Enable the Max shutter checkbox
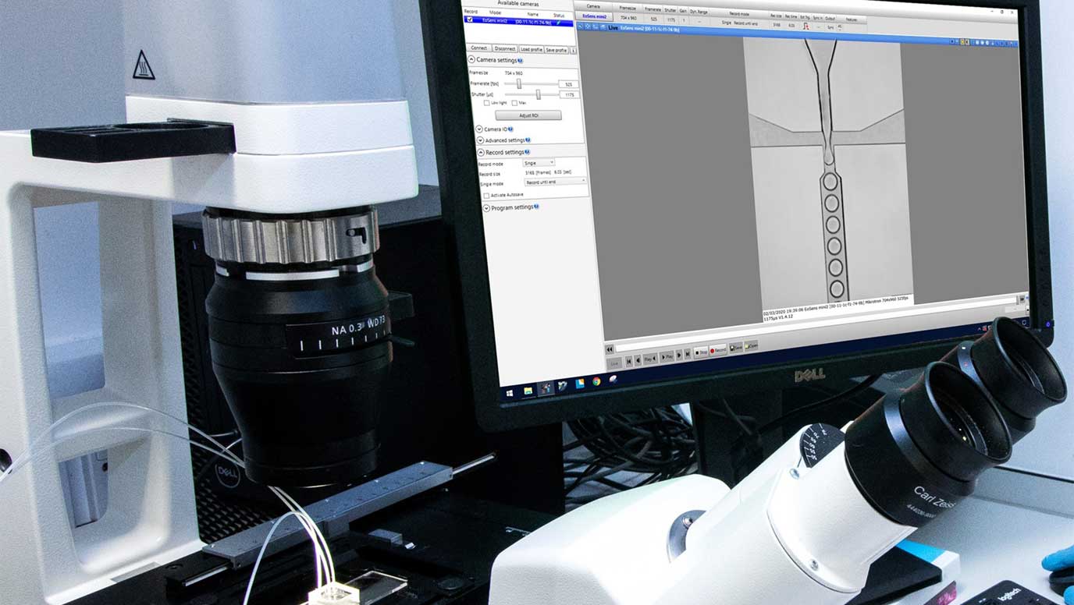This screenshot has height=605, width=1074. click(x=514, y=103)
